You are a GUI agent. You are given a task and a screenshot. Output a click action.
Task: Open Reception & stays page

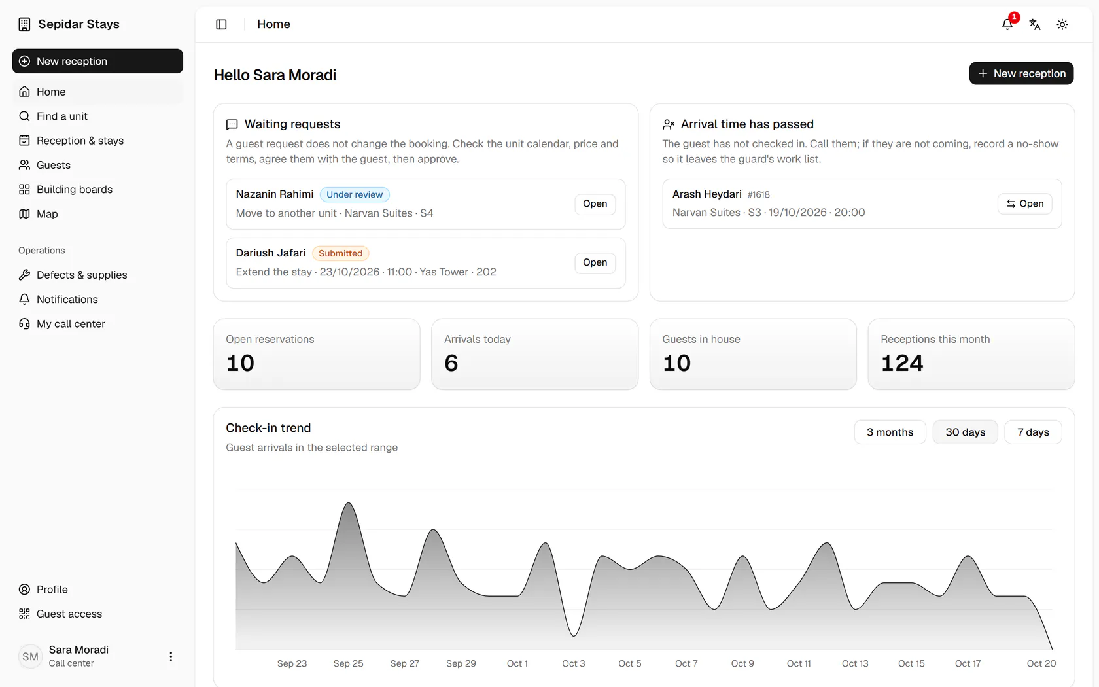tap(97, 141)
